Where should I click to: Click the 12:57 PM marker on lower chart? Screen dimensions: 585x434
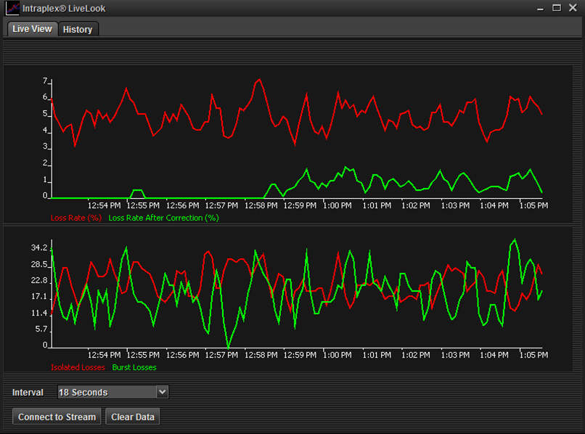point(221,356)
